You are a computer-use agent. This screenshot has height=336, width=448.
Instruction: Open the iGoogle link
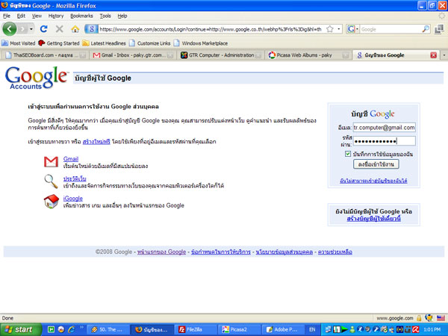pos(73,199)
